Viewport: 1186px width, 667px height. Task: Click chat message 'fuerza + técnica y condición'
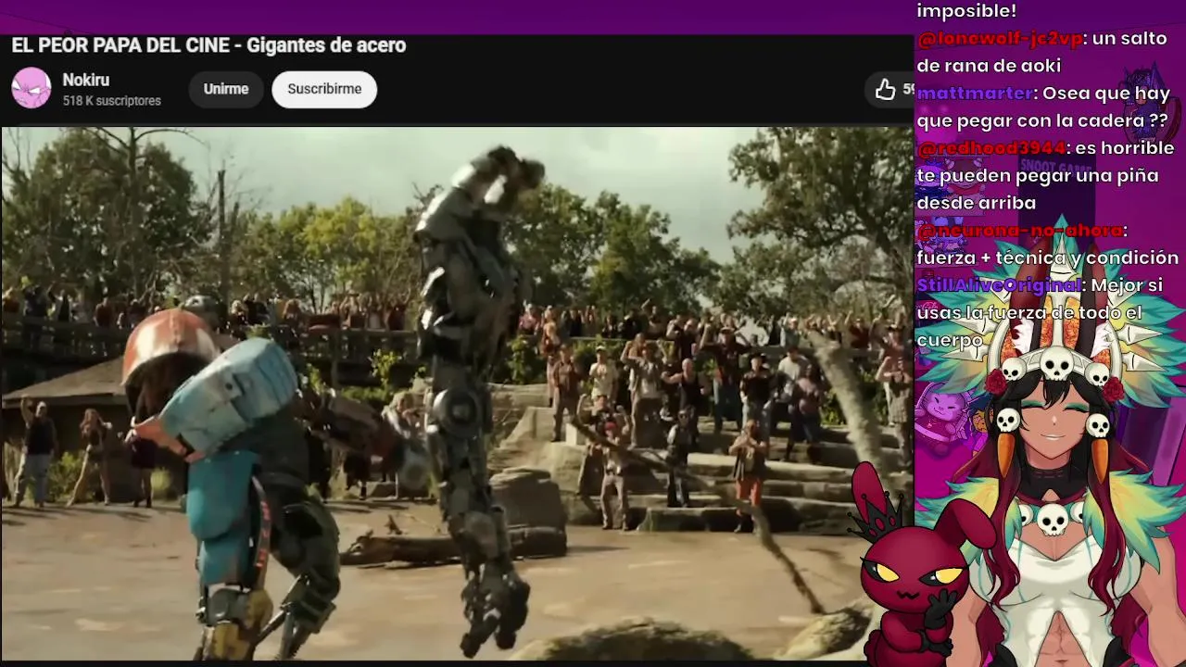click(1048, 258)
